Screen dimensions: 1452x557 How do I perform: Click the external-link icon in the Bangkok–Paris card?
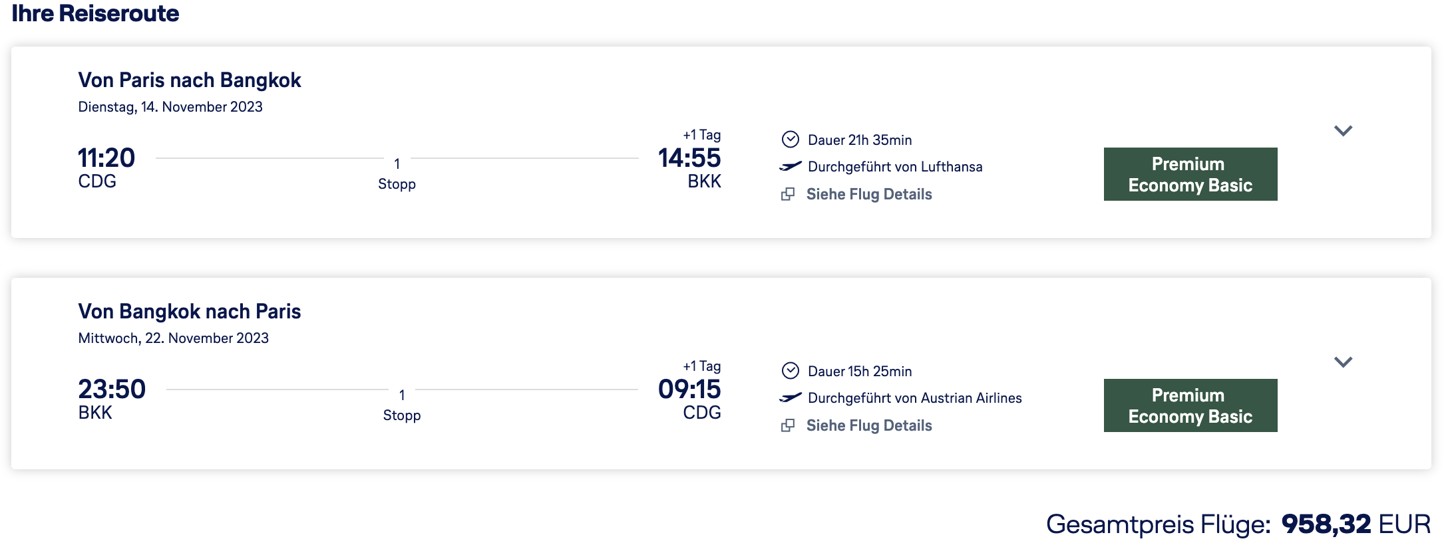point(788,425)
